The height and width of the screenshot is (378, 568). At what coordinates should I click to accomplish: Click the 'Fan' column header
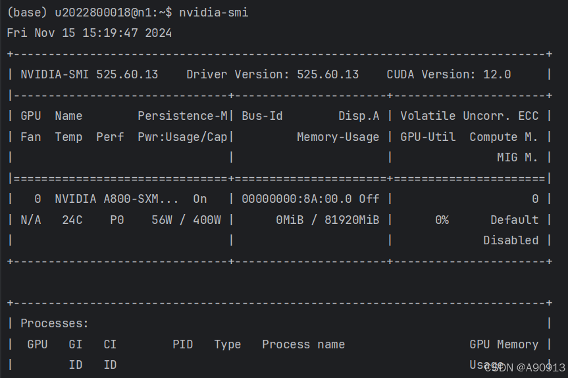31,137
